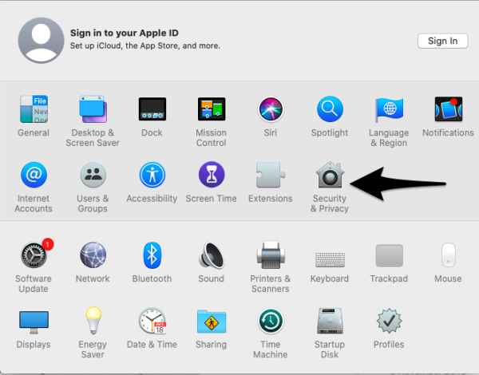The height and width of the screenshot is (375, 479).
Task: Open Spotlight preferences
Action: pyautogui.click(x=330, y=109)
